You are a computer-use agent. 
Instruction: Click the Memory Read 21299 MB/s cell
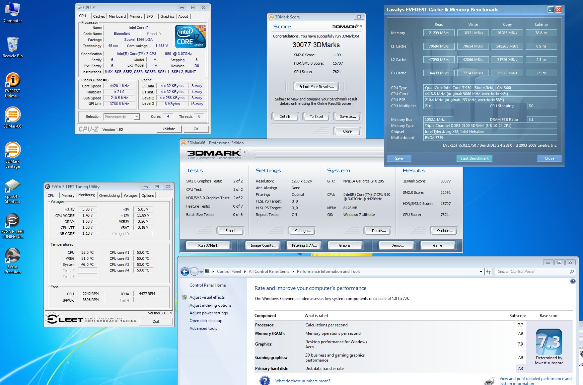pyautogui.click(x=439, y=33)
